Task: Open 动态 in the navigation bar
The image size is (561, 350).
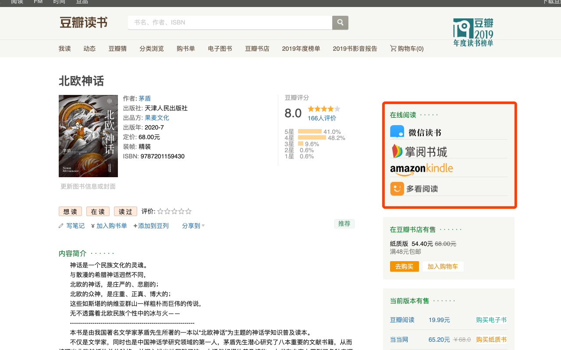Action: click(x=89, y=49)
